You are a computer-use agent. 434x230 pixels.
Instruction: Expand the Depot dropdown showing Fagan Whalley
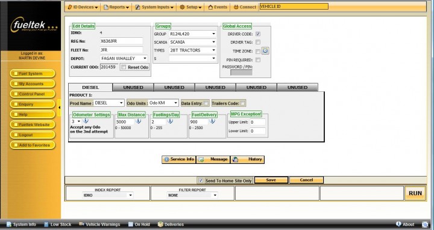(124, 58)
